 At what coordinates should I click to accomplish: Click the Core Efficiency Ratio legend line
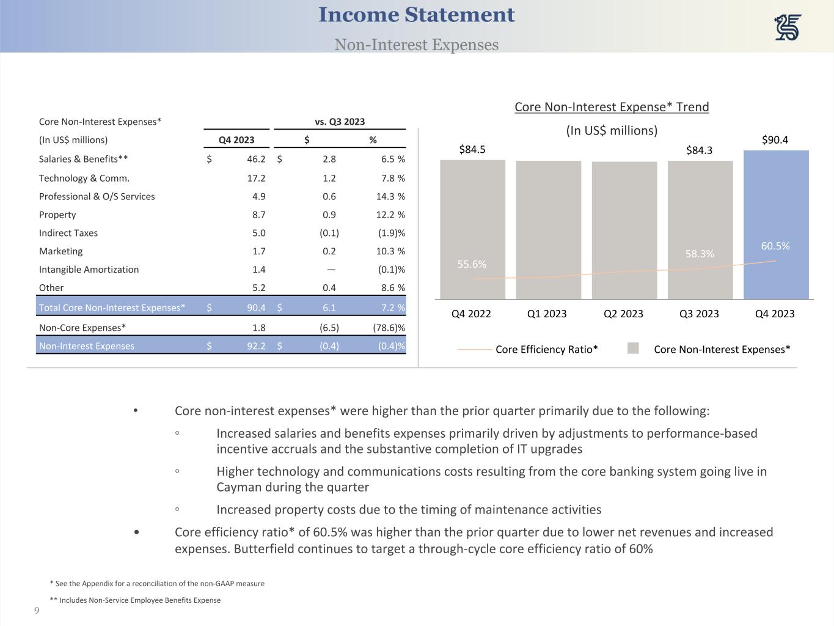pos(475,349)
